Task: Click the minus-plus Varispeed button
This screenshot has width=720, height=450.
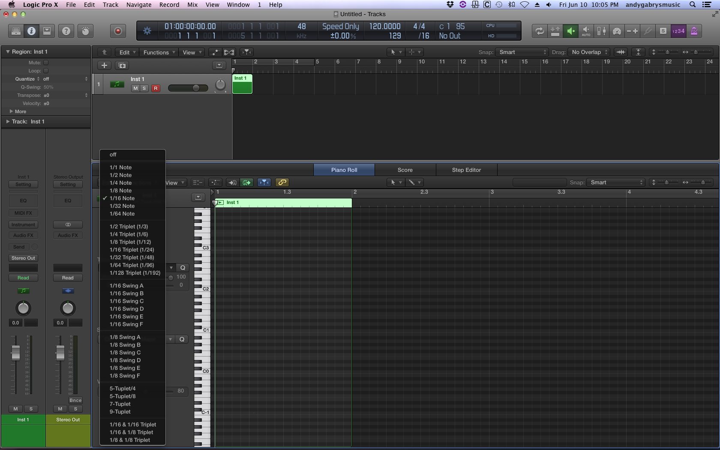Action: click(x=632, y=31)
